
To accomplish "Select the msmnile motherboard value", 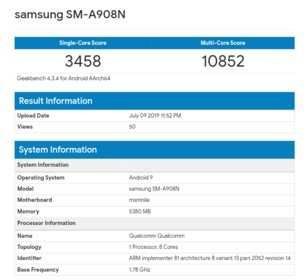I will click(x=139, y=200).
